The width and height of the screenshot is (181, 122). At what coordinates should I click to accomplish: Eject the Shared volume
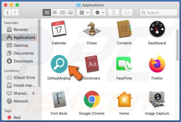33,93
